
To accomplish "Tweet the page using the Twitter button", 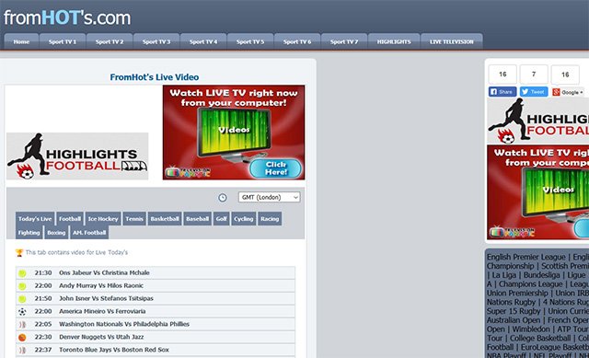I will click(x=534, y=92).
